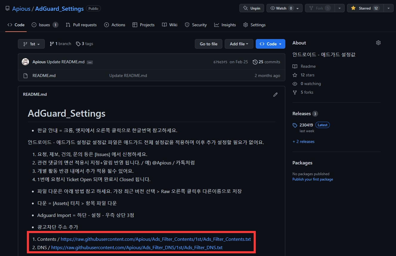Open the About settings gear icon
Screen dimensions: 396x256
click(x=378, y=43)
